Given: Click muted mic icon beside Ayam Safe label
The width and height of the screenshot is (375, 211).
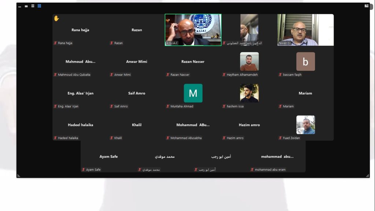Looking at the screenshot, I should [83, 170].
